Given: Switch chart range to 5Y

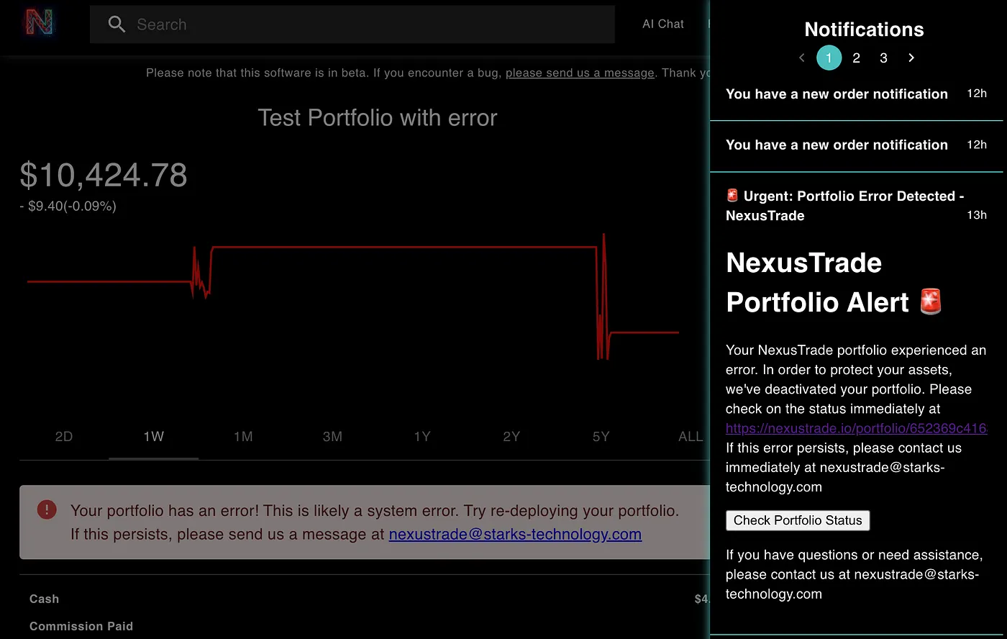Looking at the screenshot, I should point(601,437).
